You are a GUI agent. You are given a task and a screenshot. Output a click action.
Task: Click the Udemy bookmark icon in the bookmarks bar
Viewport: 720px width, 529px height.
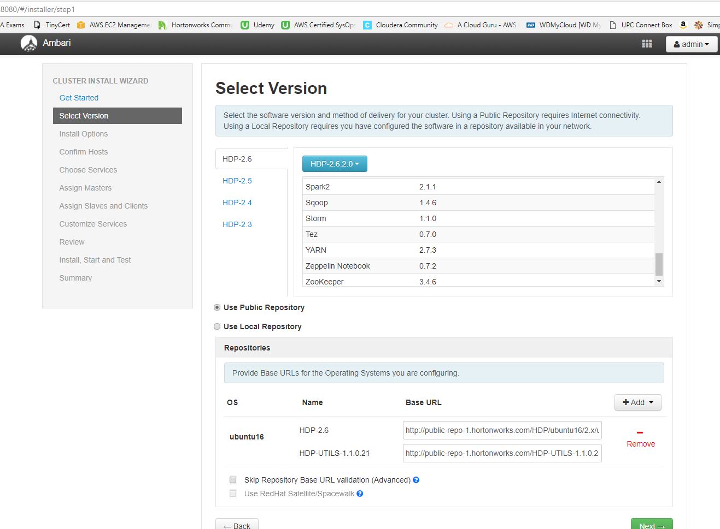[245, 25]
